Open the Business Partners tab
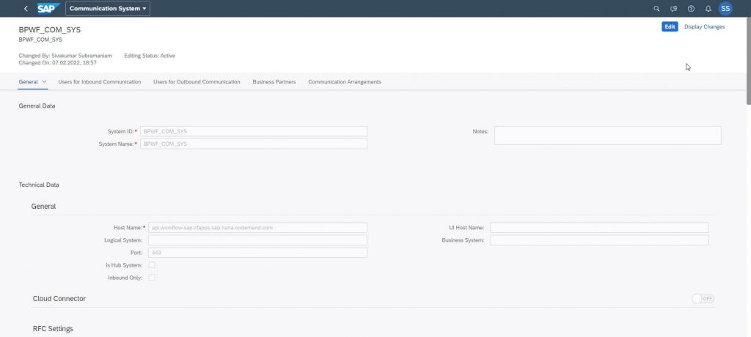 coord(274,82)
